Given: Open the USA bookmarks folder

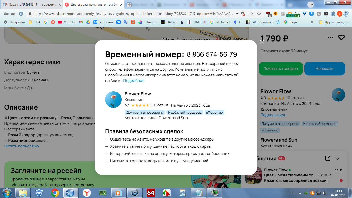Looking at the screenshot, I should pyautogui.click(x=34, y=22).
